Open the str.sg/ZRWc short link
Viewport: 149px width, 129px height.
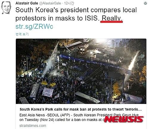coord(34,27)
